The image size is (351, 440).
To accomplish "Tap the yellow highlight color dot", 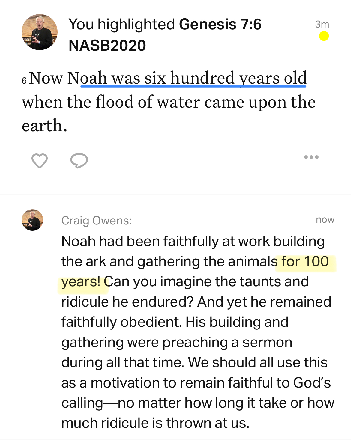I will pyautogui.click(x=324, y=36).
